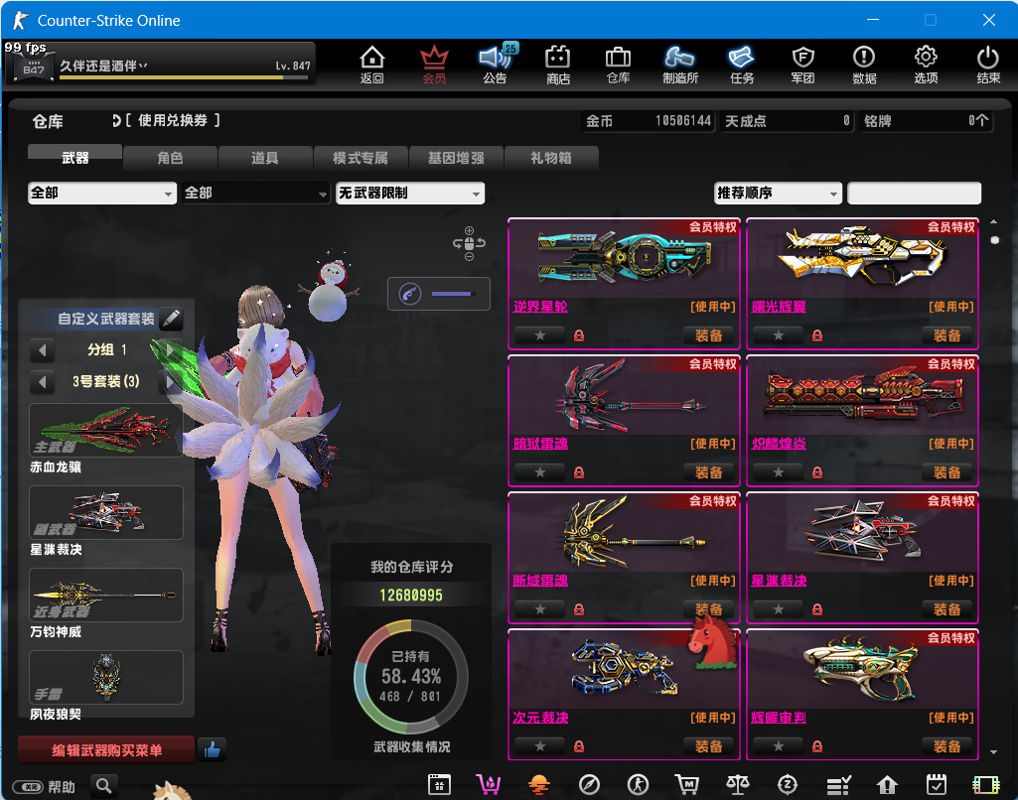
Task: Toggle the 帮助 help switch
Action: [28, 787]
